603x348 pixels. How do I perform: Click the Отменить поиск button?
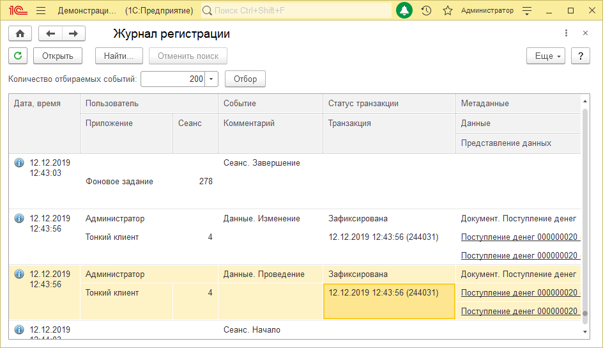[188, 56]
